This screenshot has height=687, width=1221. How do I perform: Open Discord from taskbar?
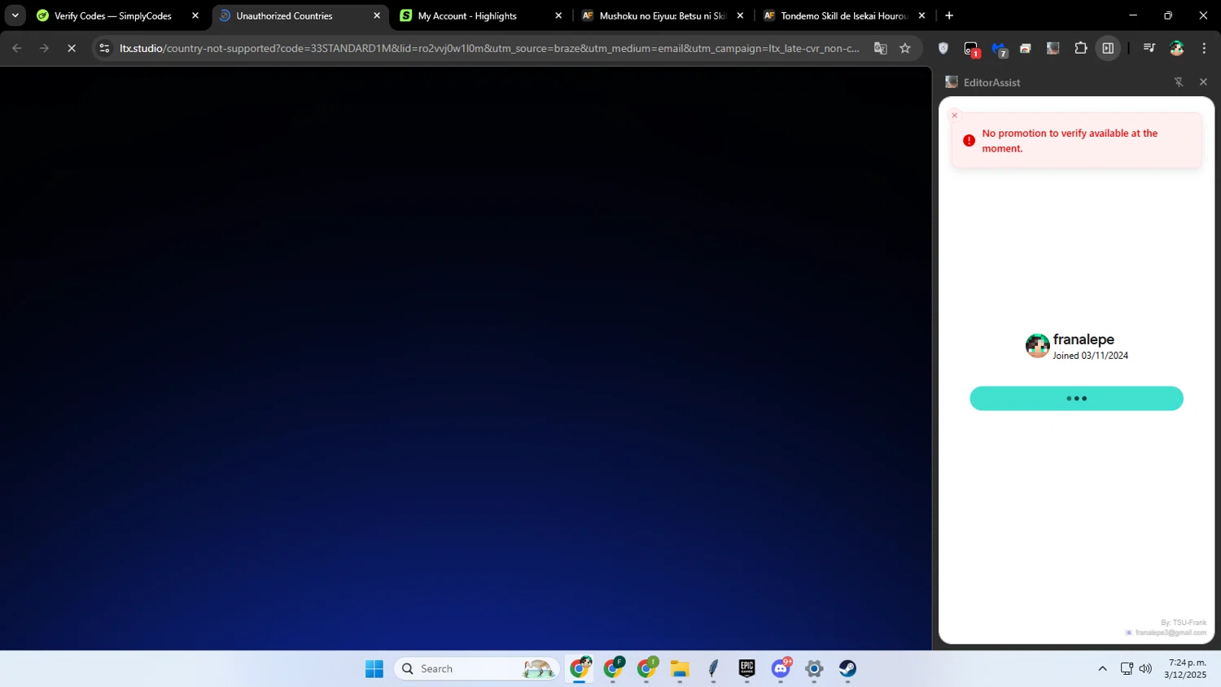(x=781, y=668)
